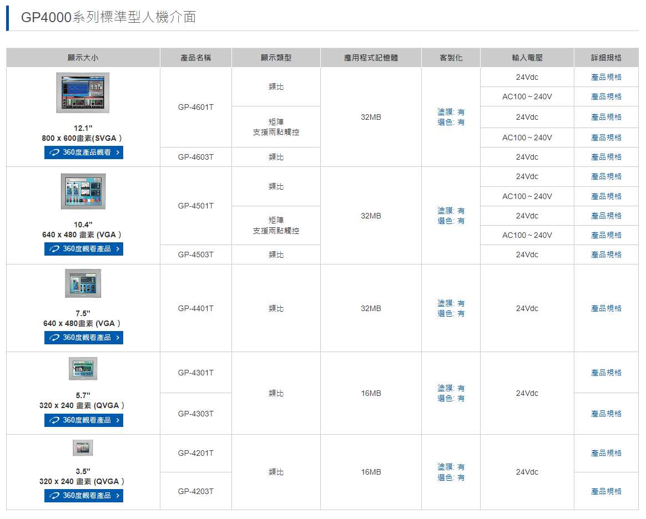Select the GP-4301T product name cell
The height and width of the screenshot is (519, 646).
[x=196, y=373]
